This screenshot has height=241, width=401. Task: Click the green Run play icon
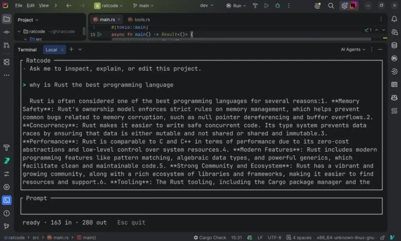266,6
